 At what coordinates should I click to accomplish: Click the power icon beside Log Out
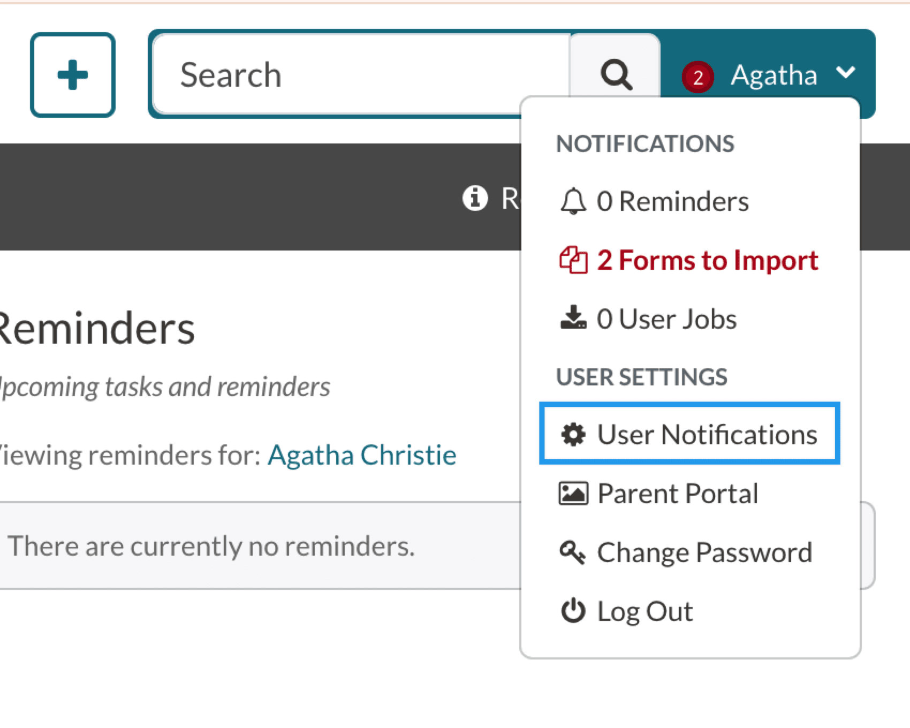[573, 611]
